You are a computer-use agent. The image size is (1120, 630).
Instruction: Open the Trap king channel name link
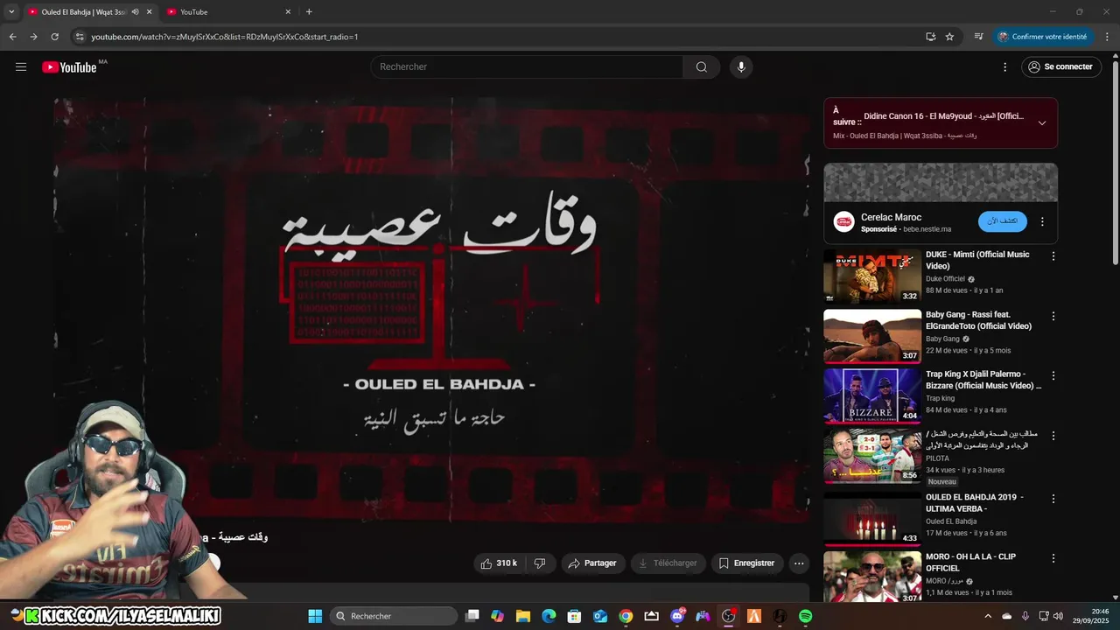coord(940,398)
